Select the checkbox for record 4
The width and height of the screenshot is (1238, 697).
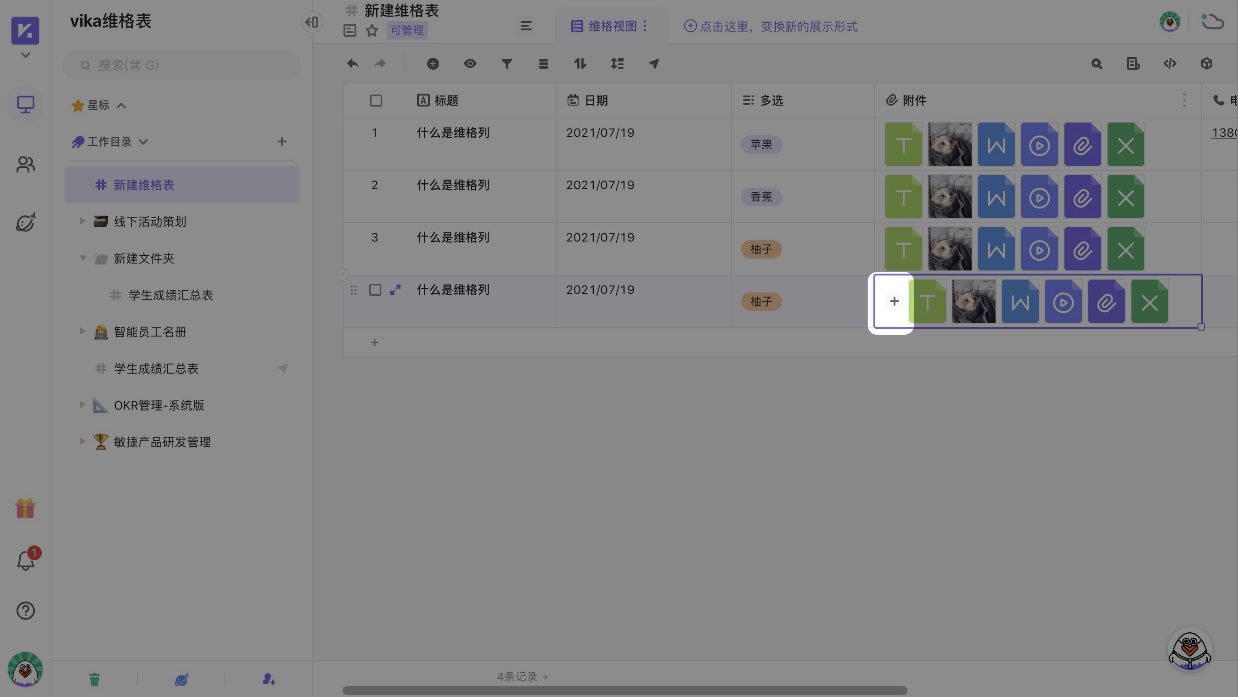click(375, 290)
